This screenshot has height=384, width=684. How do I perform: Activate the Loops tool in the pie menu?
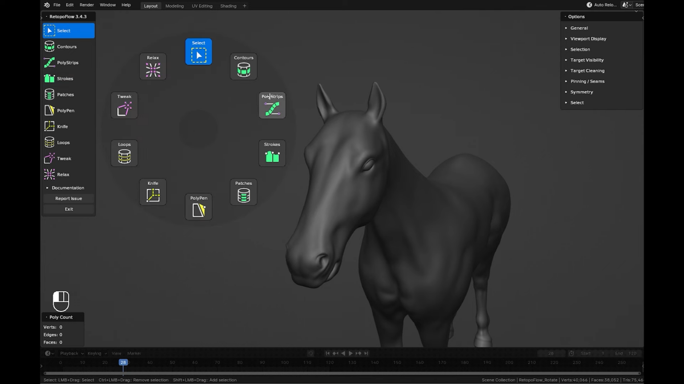point(124,153)
